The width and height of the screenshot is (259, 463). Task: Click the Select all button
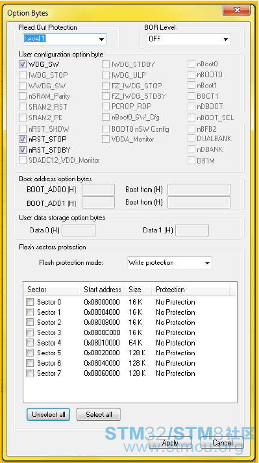point(99,414)
